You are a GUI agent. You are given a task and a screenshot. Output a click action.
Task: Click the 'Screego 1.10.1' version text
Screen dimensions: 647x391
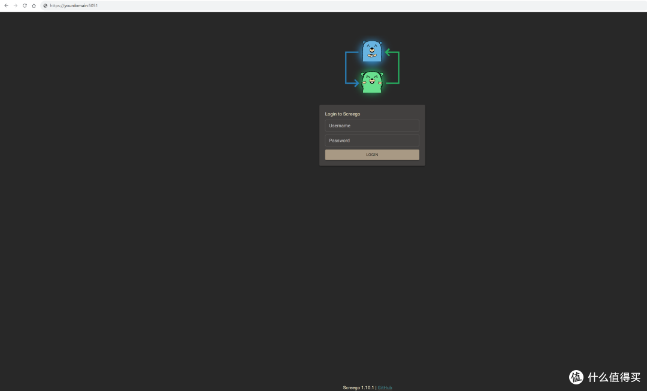(x=358, y=387)
